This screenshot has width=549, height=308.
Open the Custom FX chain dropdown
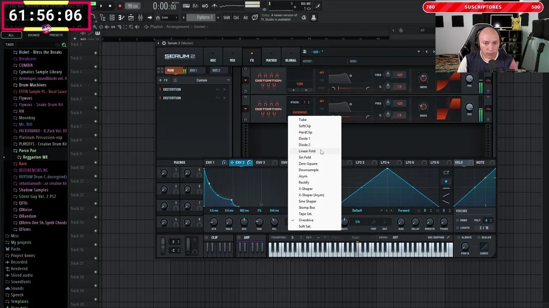202,80
